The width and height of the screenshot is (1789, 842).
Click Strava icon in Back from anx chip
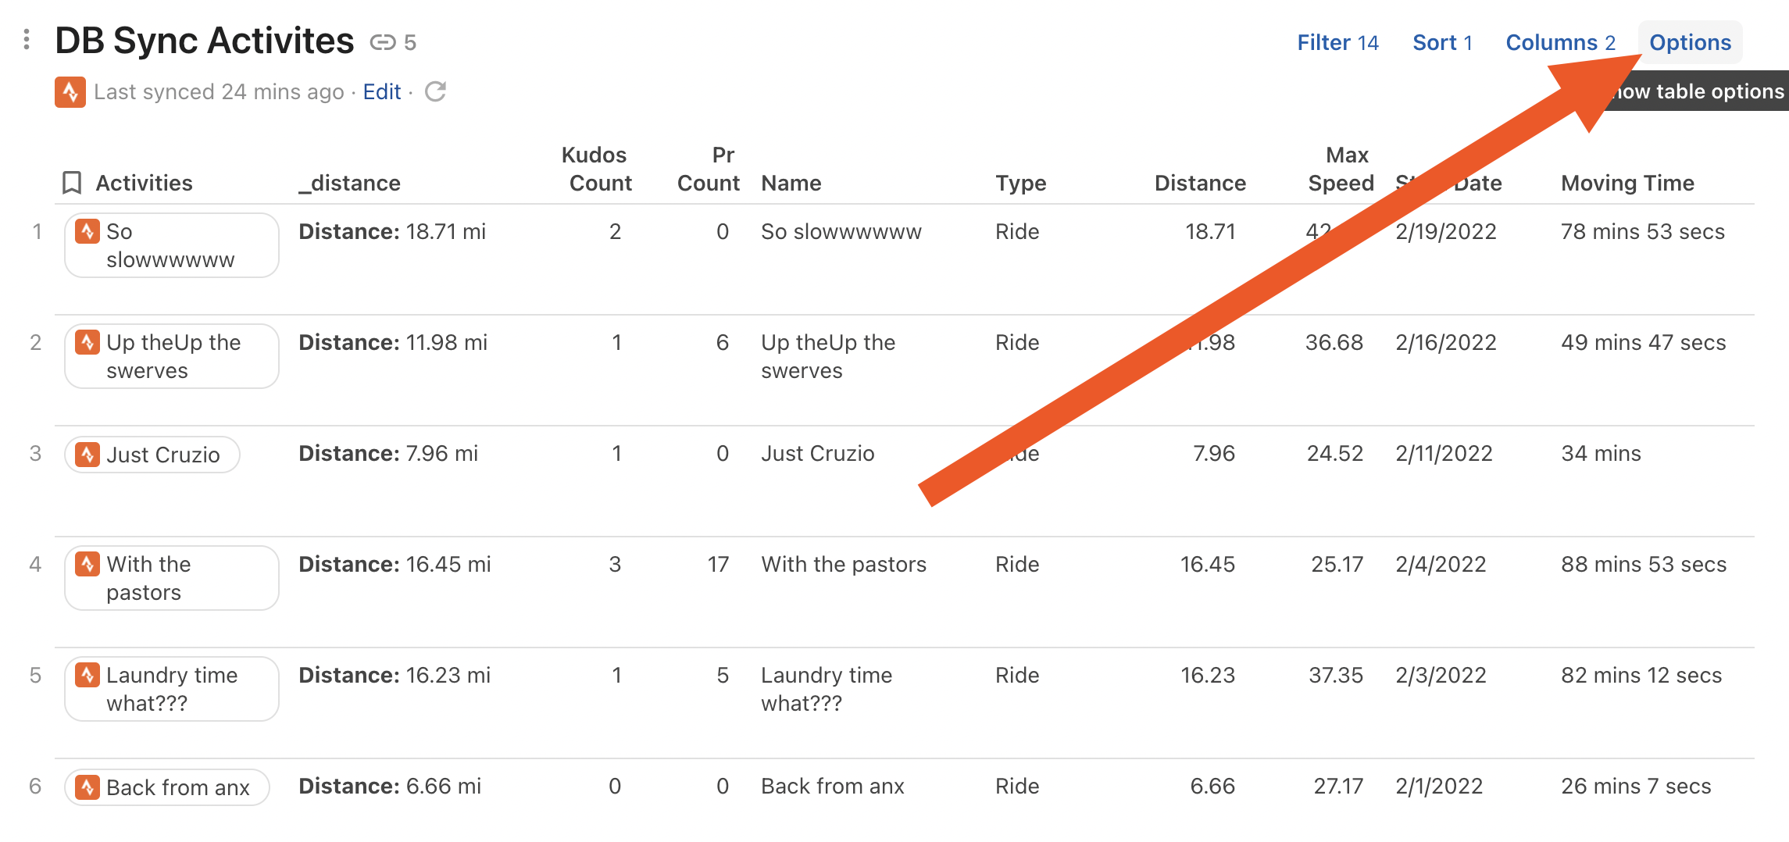coord(87,787)
